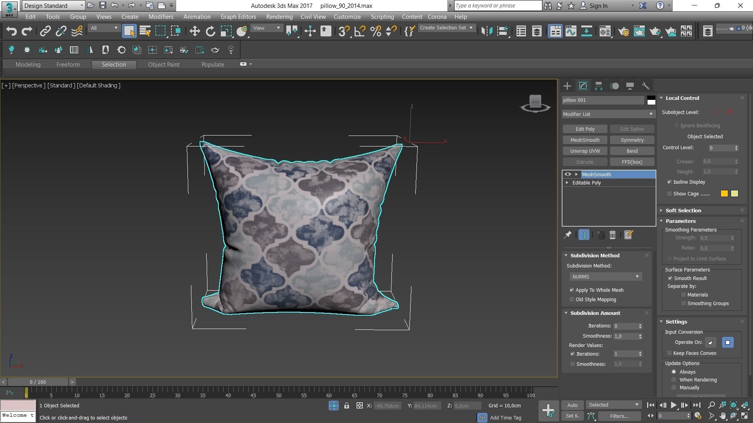Image resolution: width=753 pixels, height=423 pixels.
Task: Toggle the 3D Snaps icon
Action: coord(344,31)
